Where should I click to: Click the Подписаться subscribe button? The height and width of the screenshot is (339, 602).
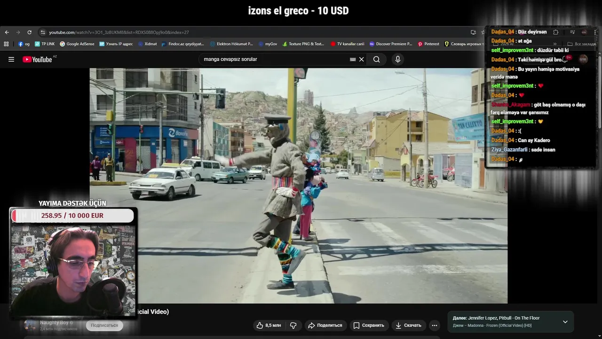[x=104, y=325]
